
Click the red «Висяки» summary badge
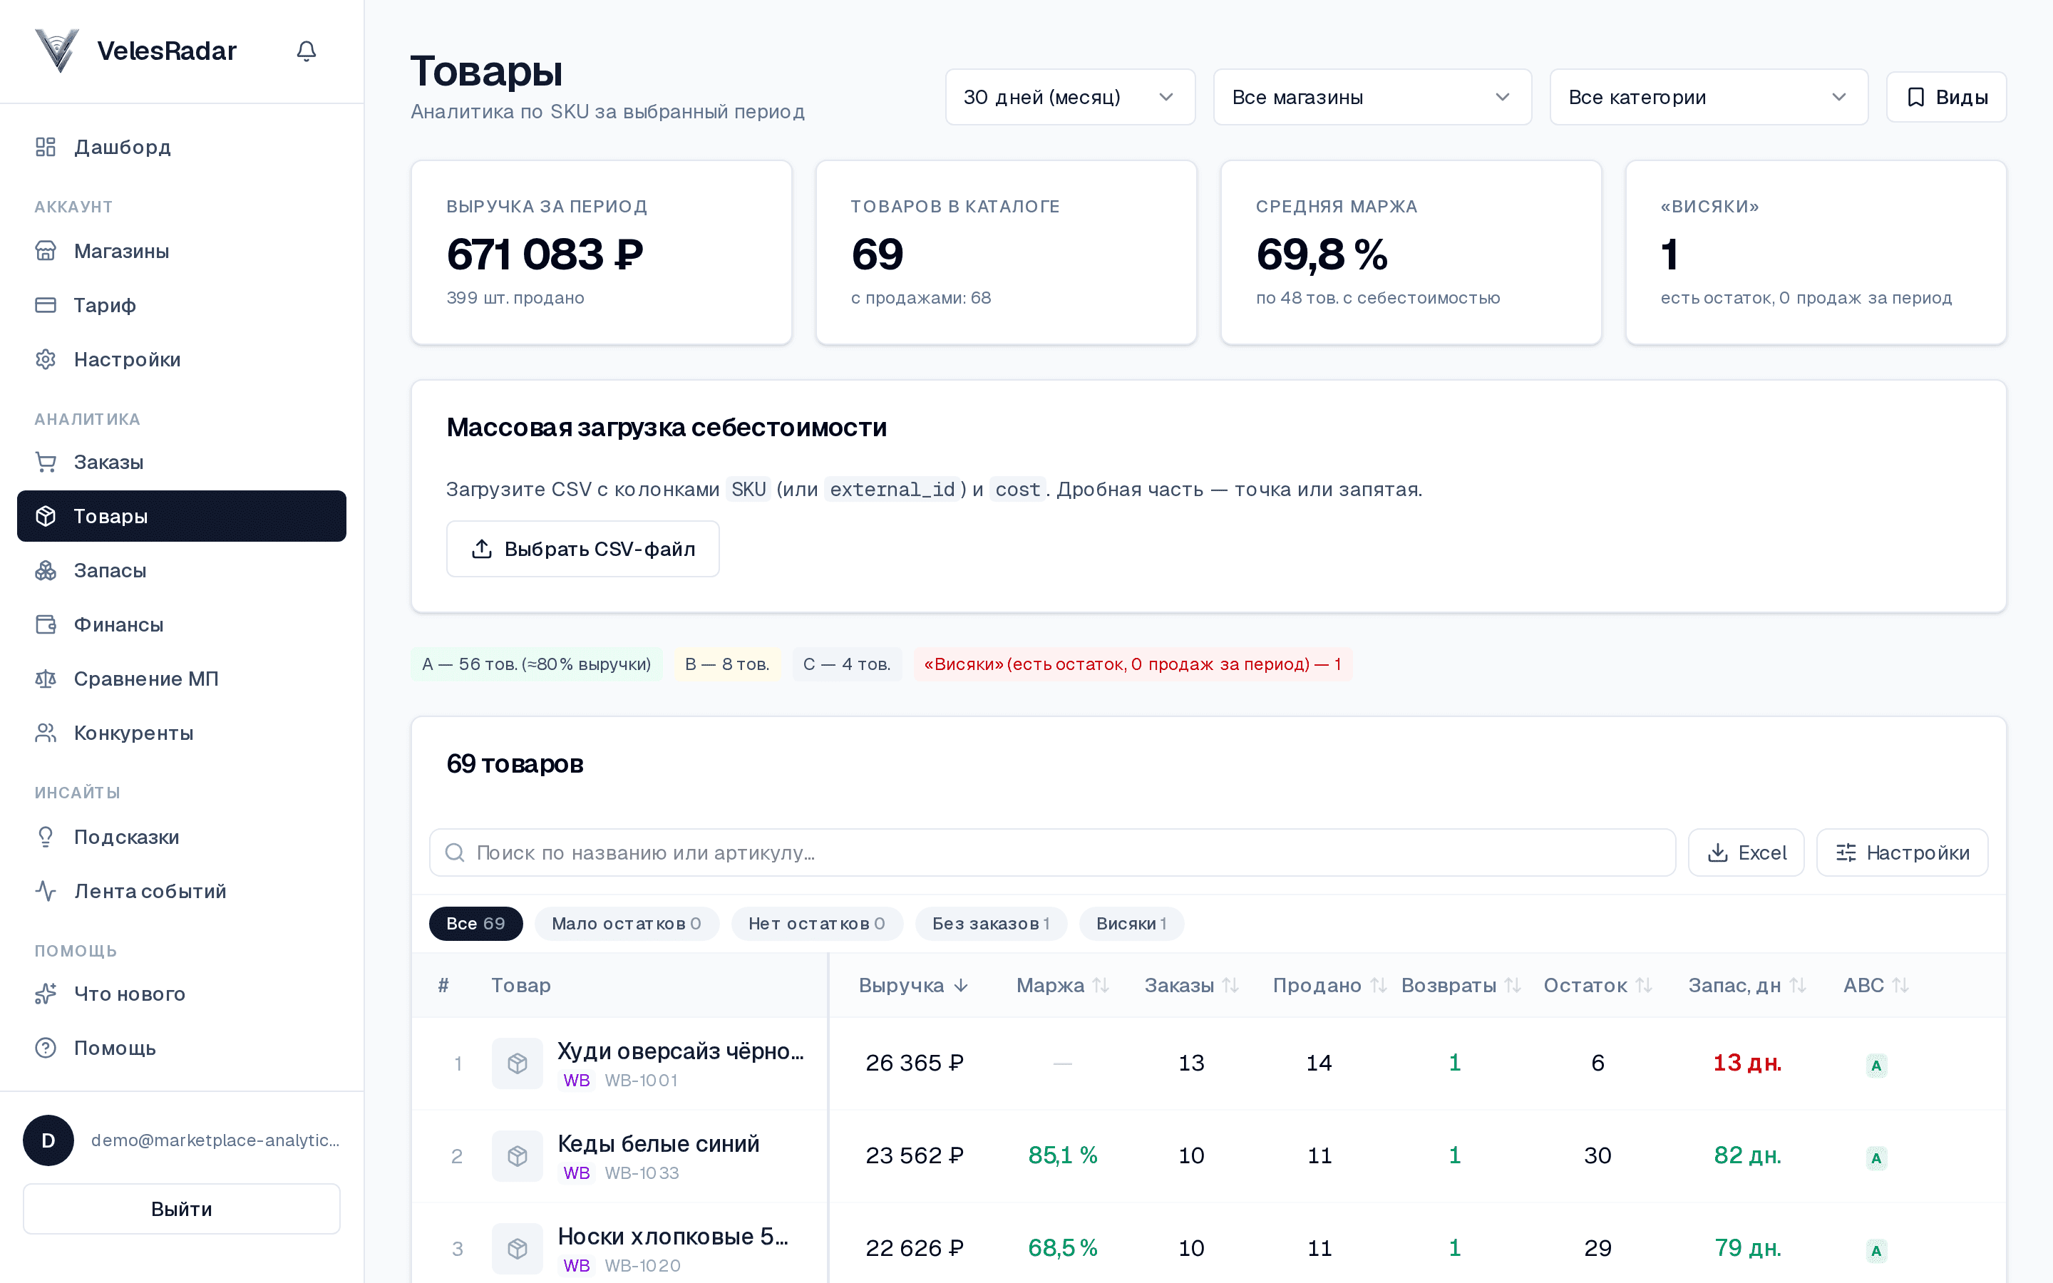point(1133,664)
